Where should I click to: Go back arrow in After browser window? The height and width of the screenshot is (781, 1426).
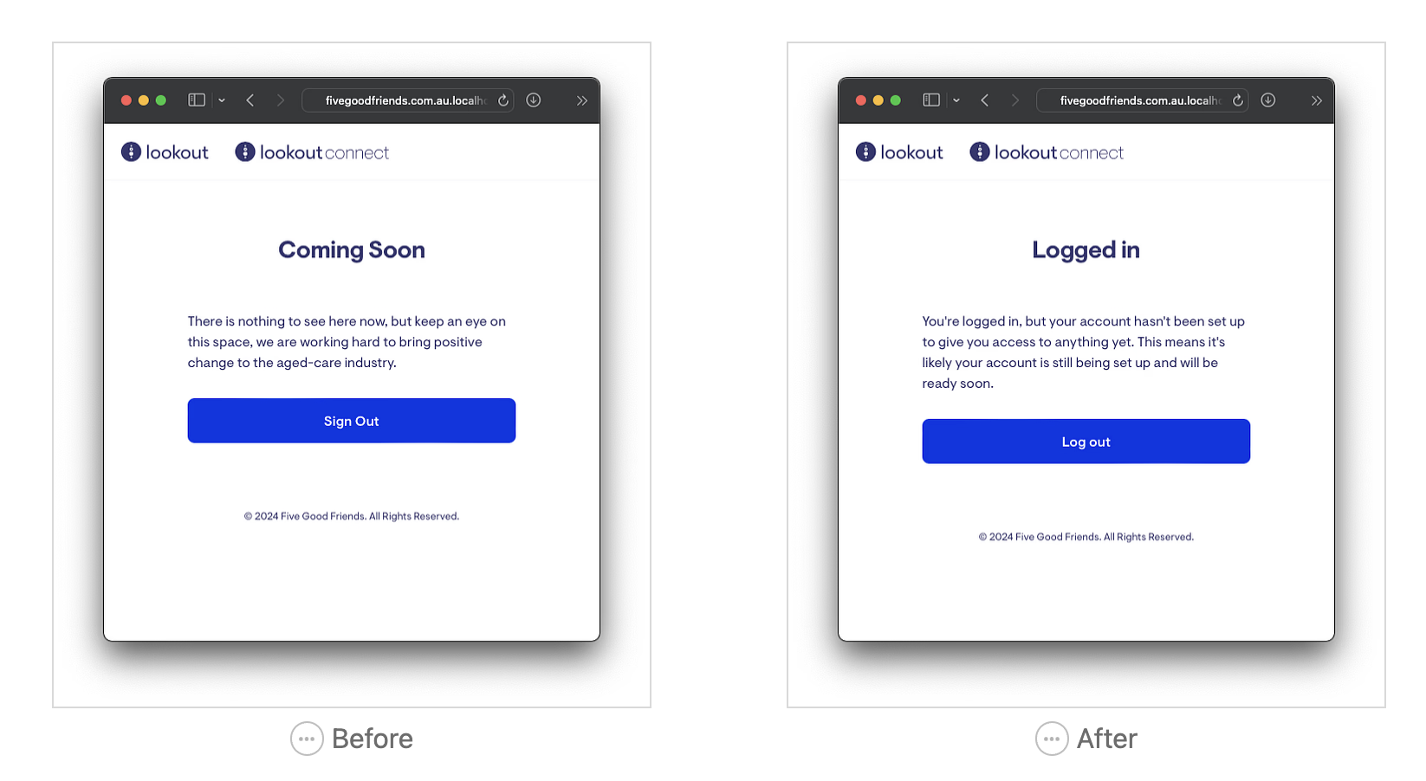tap(985, 100)
